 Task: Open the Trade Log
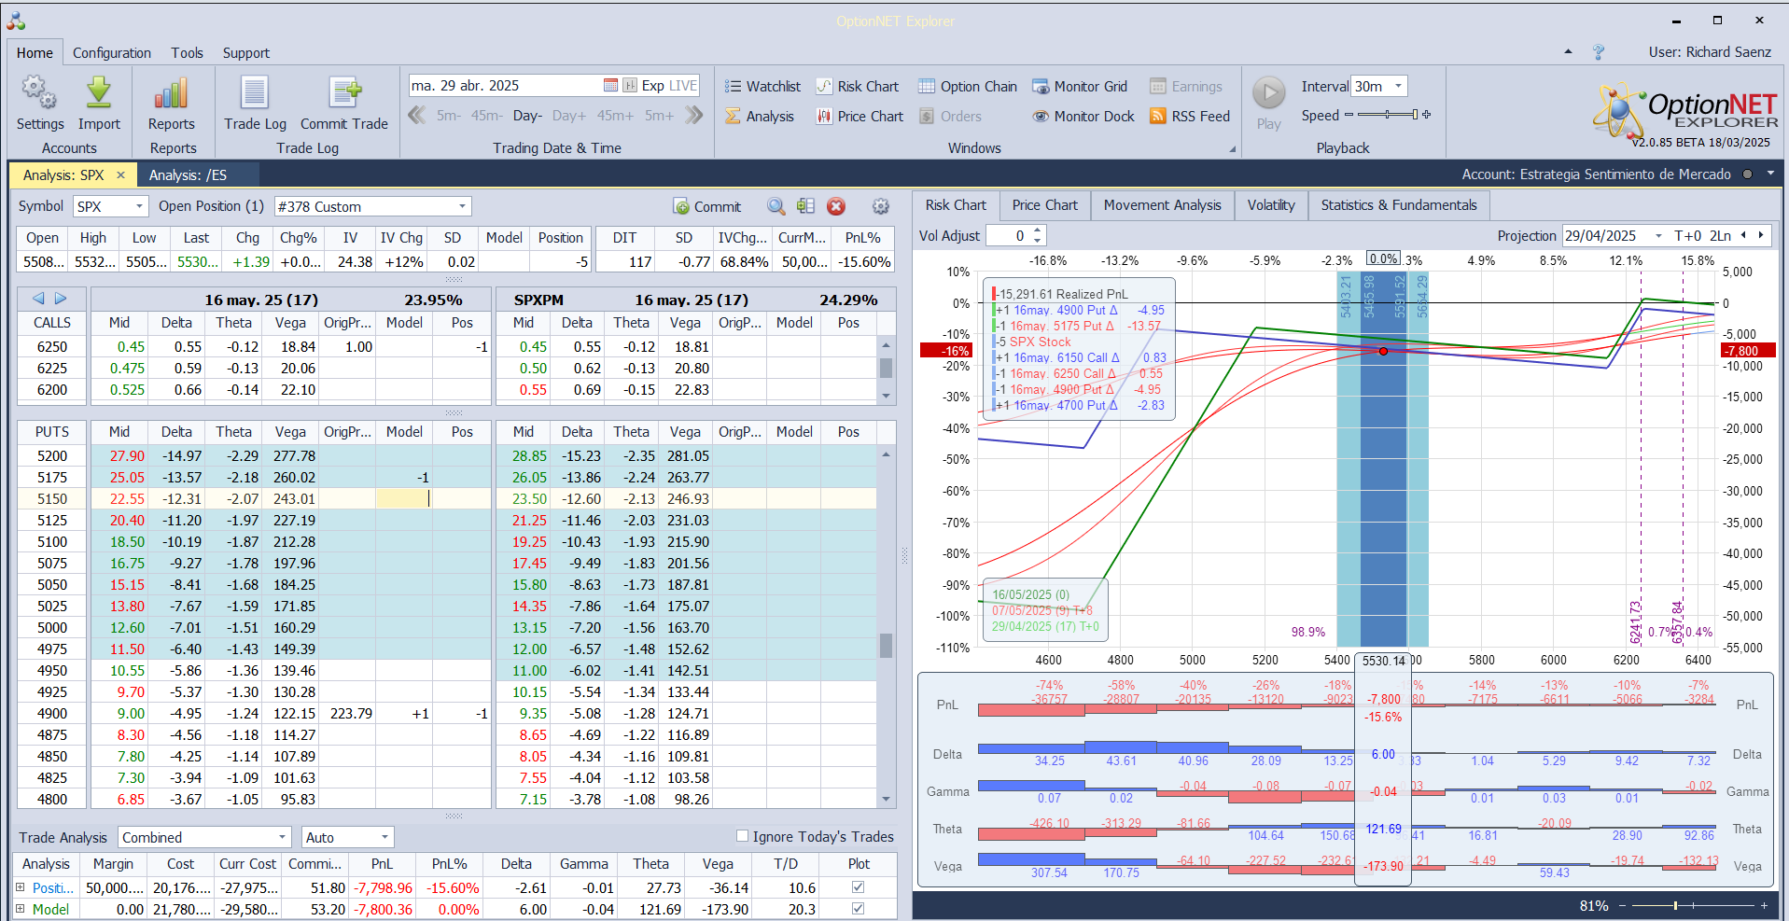click(x=255, y=104)
